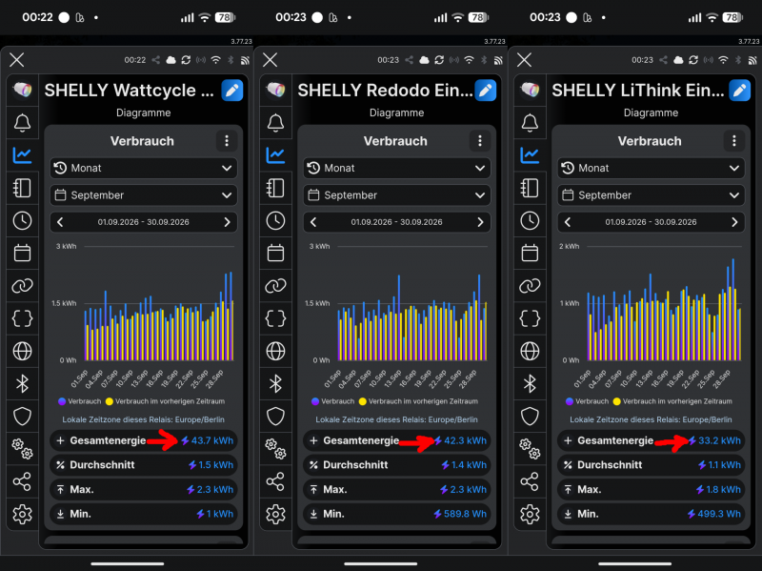Toggle the Verbrauch legend series in Redodo chart
This screenshot has height=571, width=762.
point(332,401)
